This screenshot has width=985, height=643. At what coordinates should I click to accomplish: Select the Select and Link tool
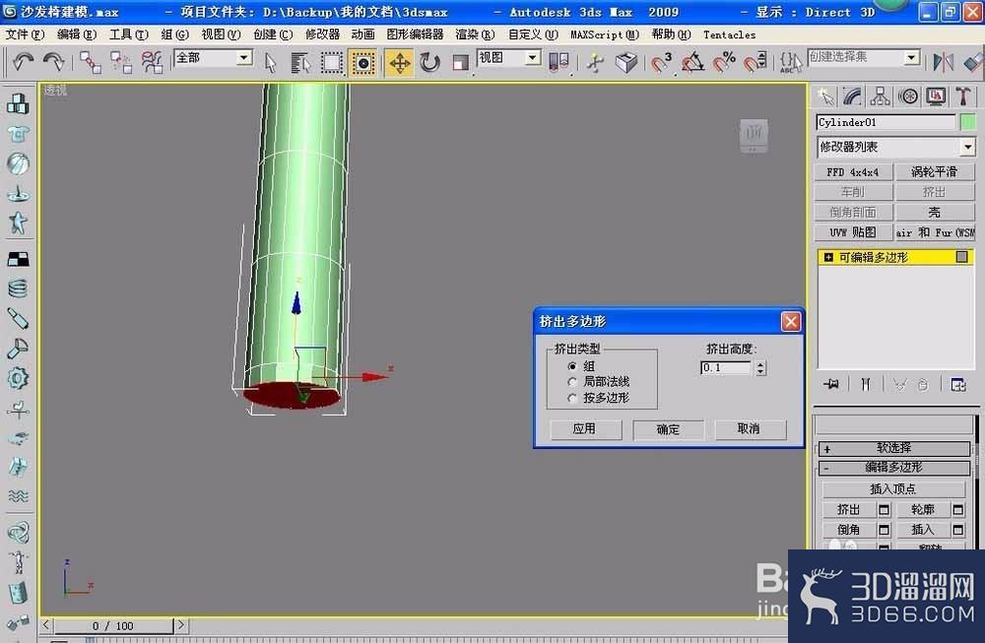pos(90,62)
